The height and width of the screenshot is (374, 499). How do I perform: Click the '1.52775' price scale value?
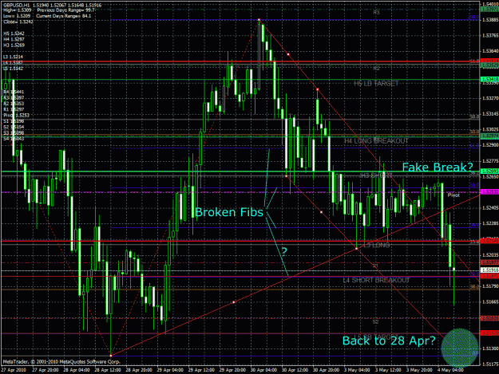[490, 161]
